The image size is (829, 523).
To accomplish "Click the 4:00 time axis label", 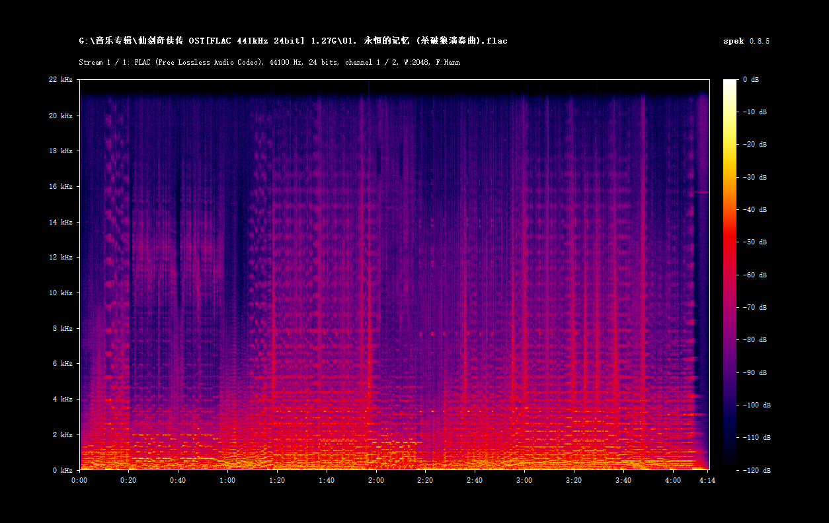I will click(x=672, y=480).
